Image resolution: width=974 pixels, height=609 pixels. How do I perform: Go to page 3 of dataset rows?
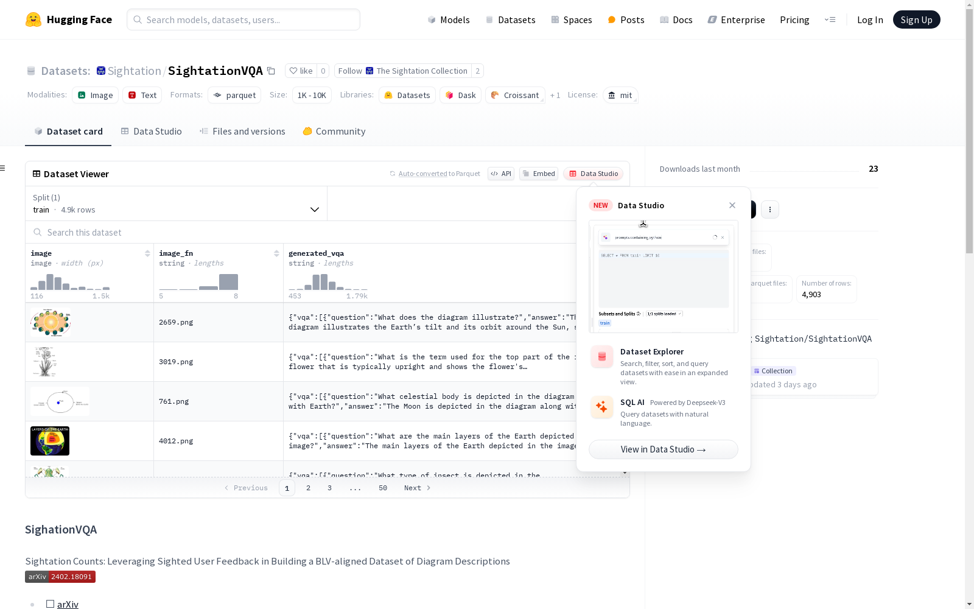330,488
